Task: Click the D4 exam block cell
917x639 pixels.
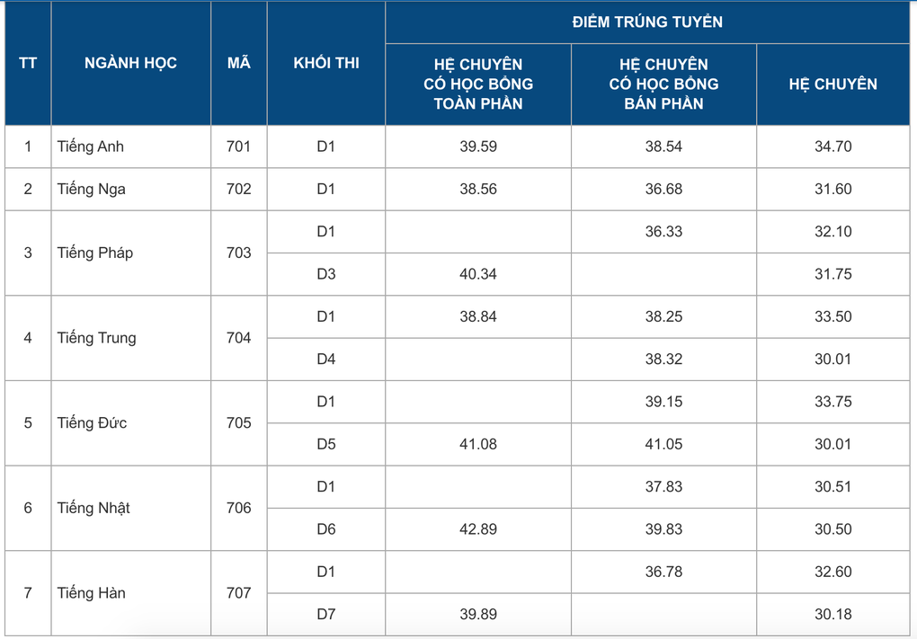Action: point(326,359)
